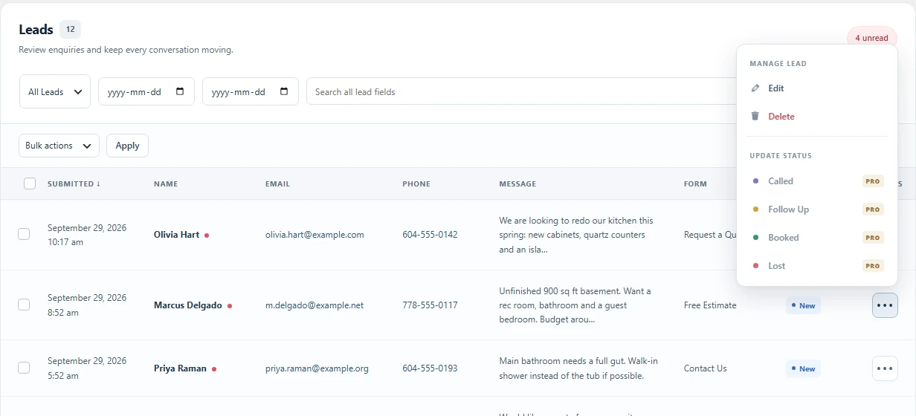Click the date September 29, 2026 10:17 am

(87, 235)
